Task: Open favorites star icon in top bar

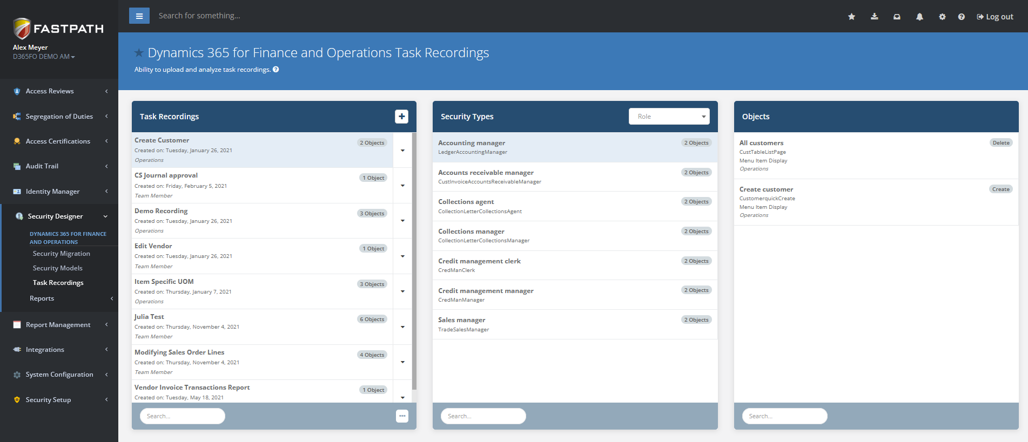Action: [x=851, y=17]
